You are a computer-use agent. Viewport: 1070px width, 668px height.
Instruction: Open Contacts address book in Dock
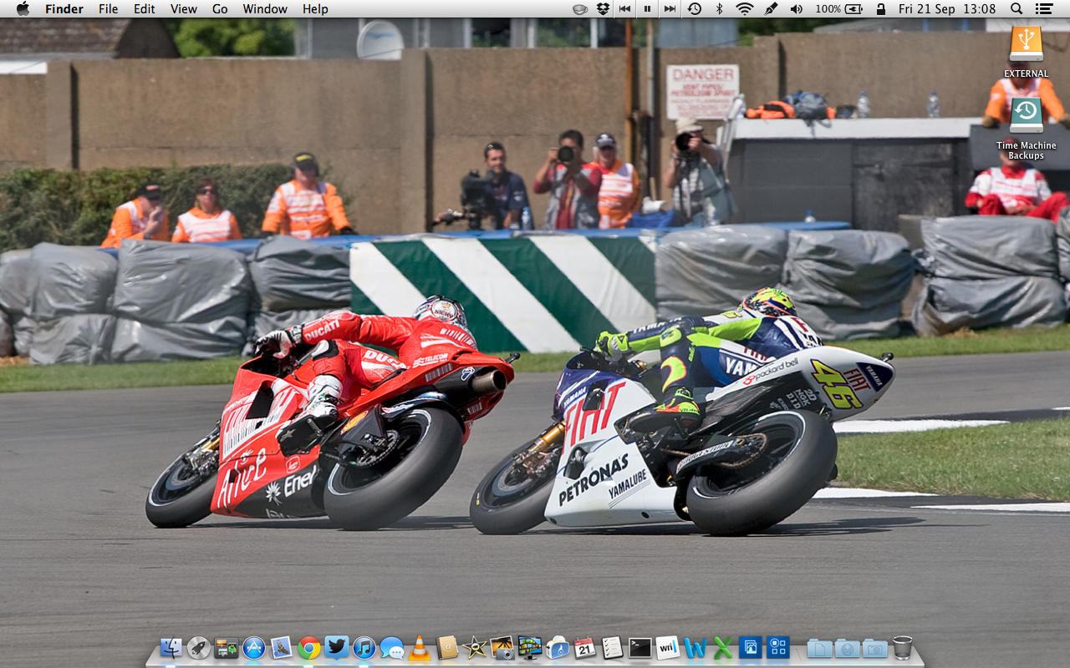(x=447, y=647)
